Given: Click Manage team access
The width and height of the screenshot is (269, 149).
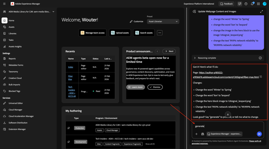Looking at the screenshot, I should (x=93, y=33).
